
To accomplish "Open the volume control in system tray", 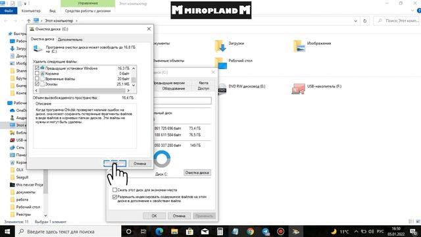I will [371, 231].
